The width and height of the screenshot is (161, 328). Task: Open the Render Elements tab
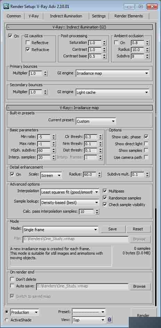tap(129, 16)
